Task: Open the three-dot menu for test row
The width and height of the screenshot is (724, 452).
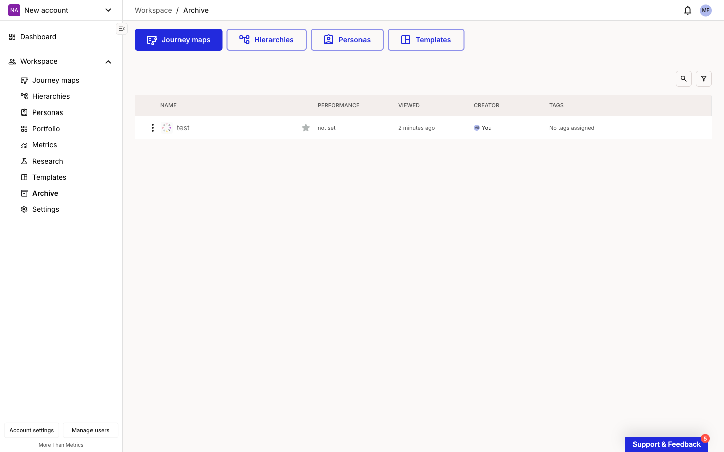Action: pyautogui.click(x=153, y=128)
